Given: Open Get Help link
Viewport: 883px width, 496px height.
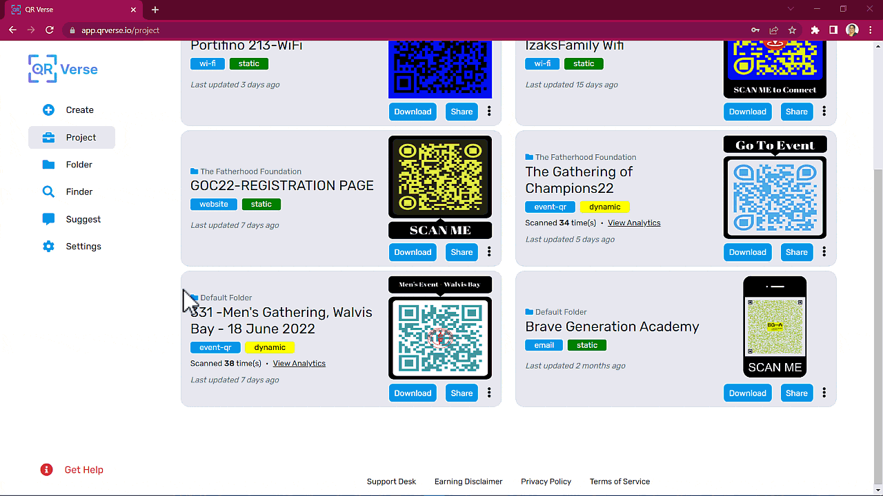Looking at the screenshot, I should 83,470.
